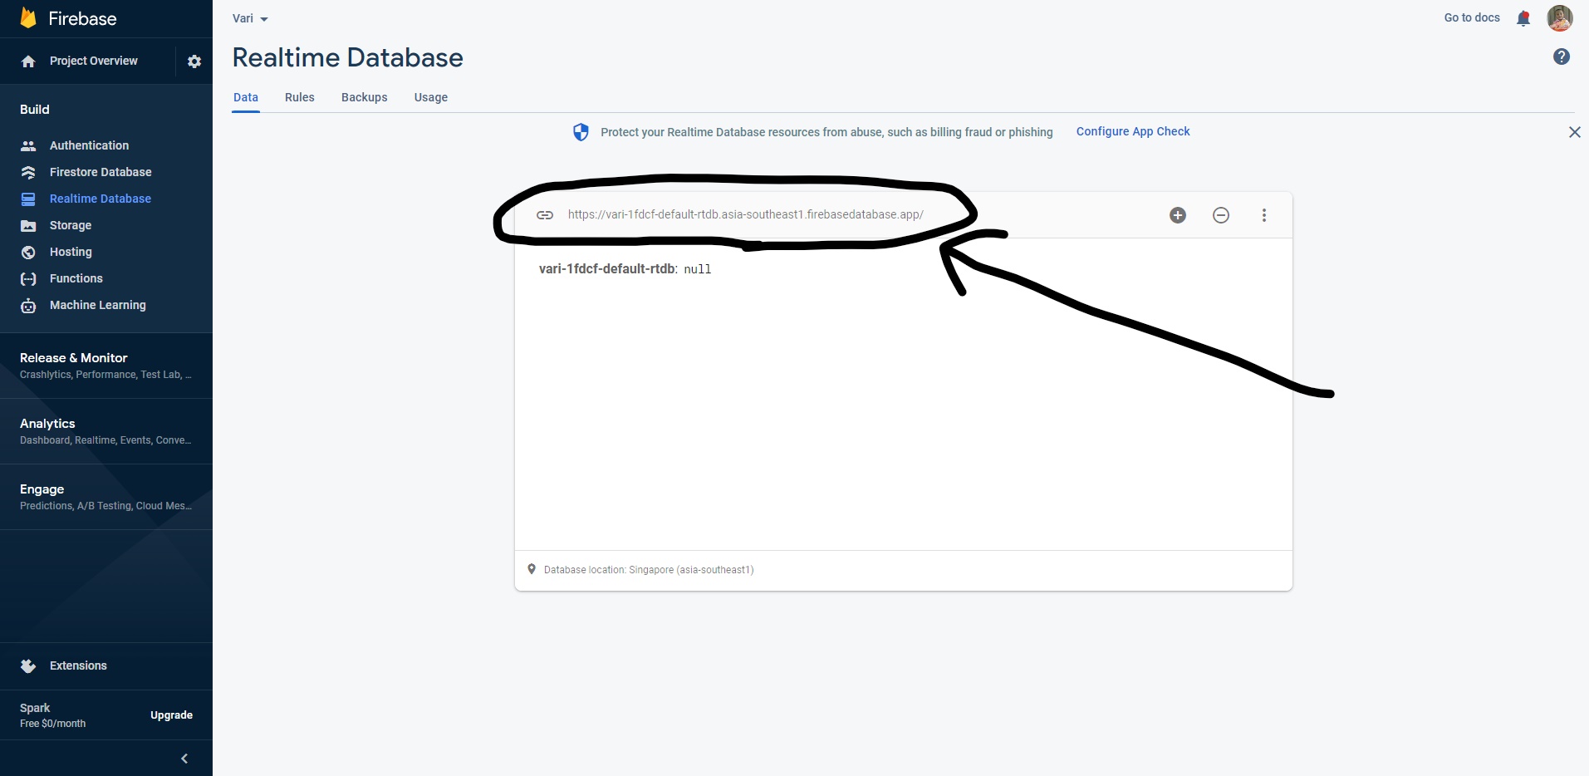This screenshot has width=1589, height=776.
Task: Open project settings gear icon
Action: (x=194, y=61)
